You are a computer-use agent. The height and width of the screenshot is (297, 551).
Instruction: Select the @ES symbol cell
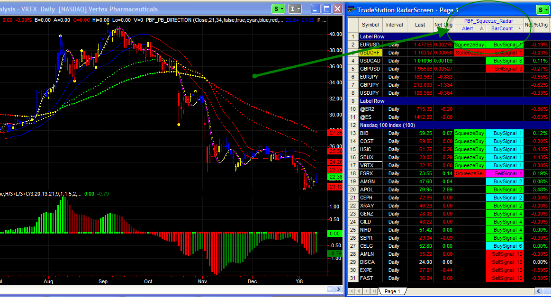coord(370,117)
